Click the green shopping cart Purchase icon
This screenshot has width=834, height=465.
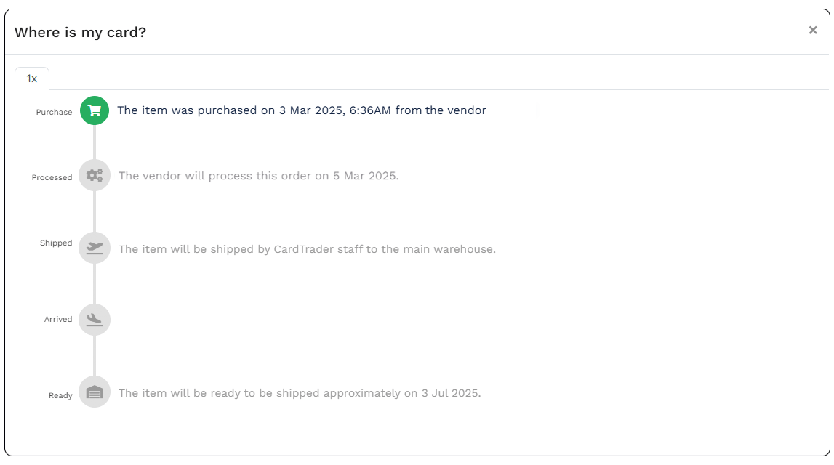[95, 110]
